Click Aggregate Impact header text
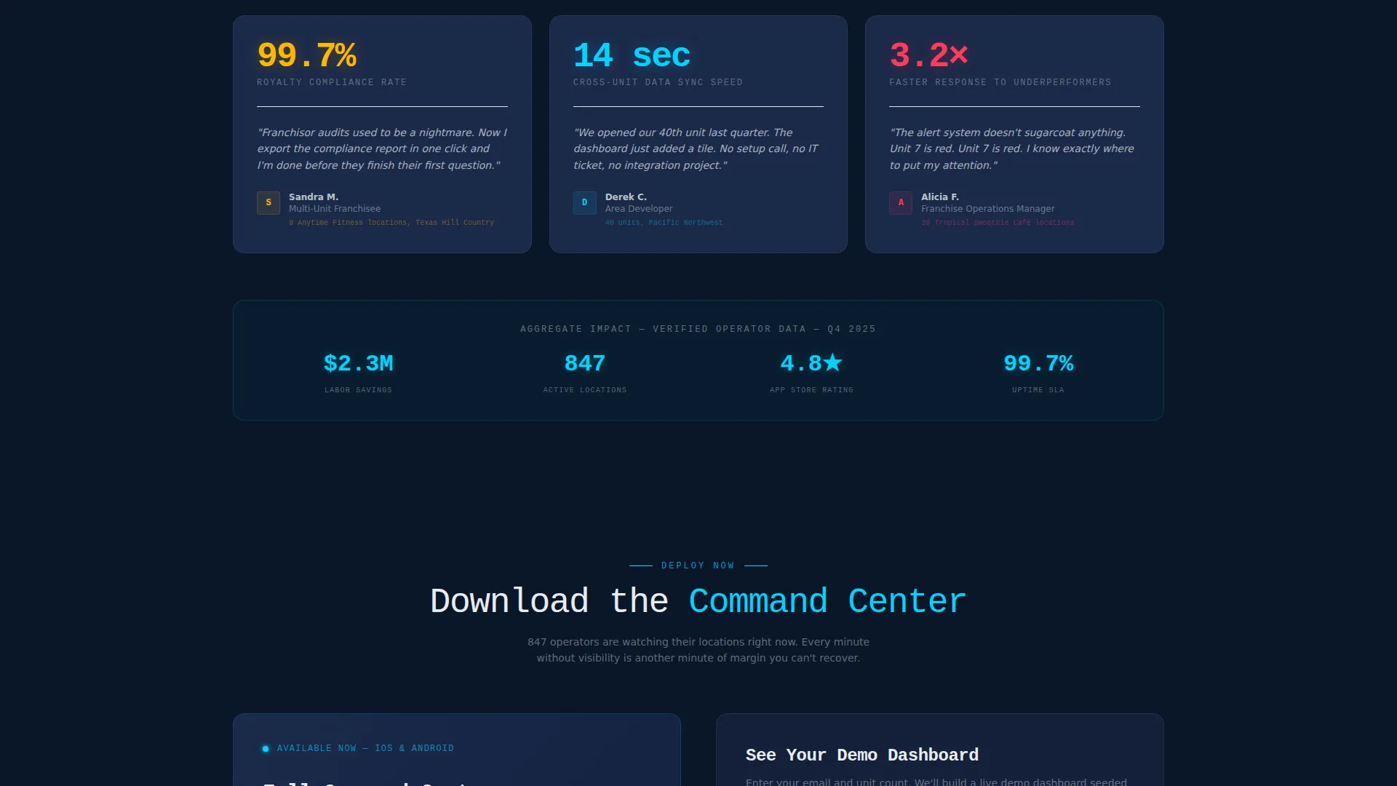 (698, 329)
